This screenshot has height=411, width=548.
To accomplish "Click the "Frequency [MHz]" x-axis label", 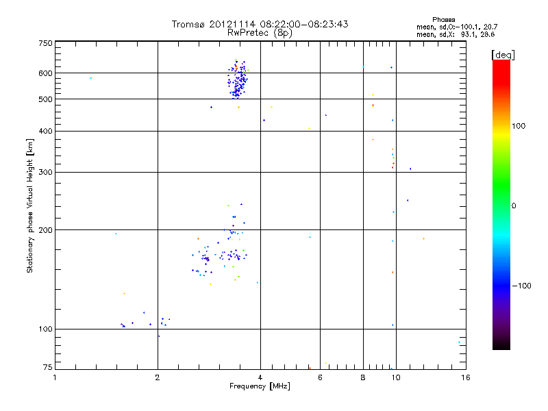I will click(260, 386).
